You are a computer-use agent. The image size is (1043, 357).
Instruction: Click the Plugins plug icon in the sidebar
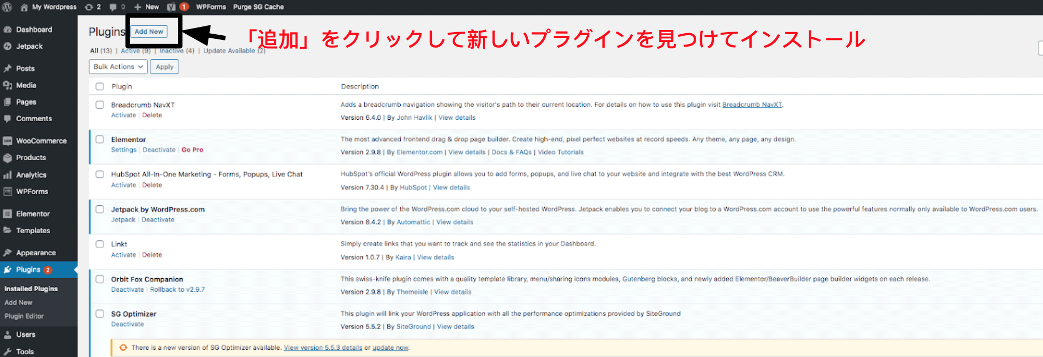coord(7,269)
